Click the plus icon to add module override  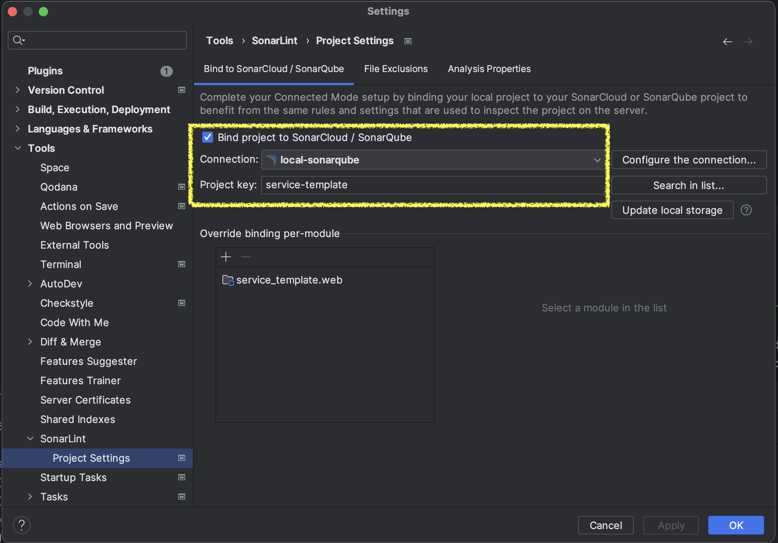point(226,257)
